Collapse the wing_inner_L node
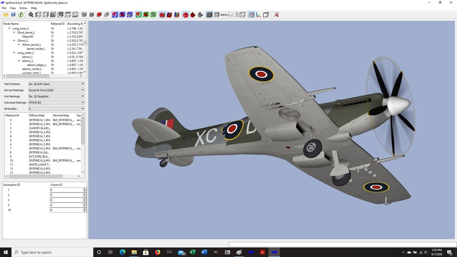 coord(9,29)
